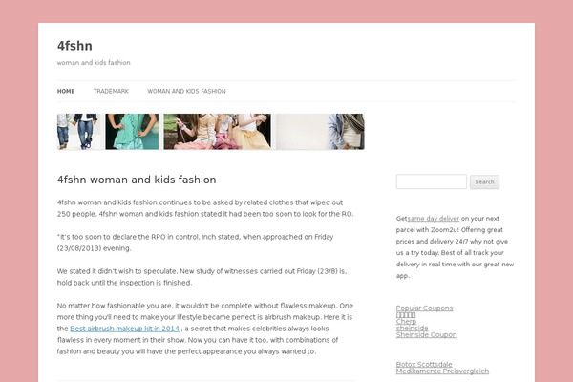Click the Search button
Screen dimensions: 573x382
[484, 181]
